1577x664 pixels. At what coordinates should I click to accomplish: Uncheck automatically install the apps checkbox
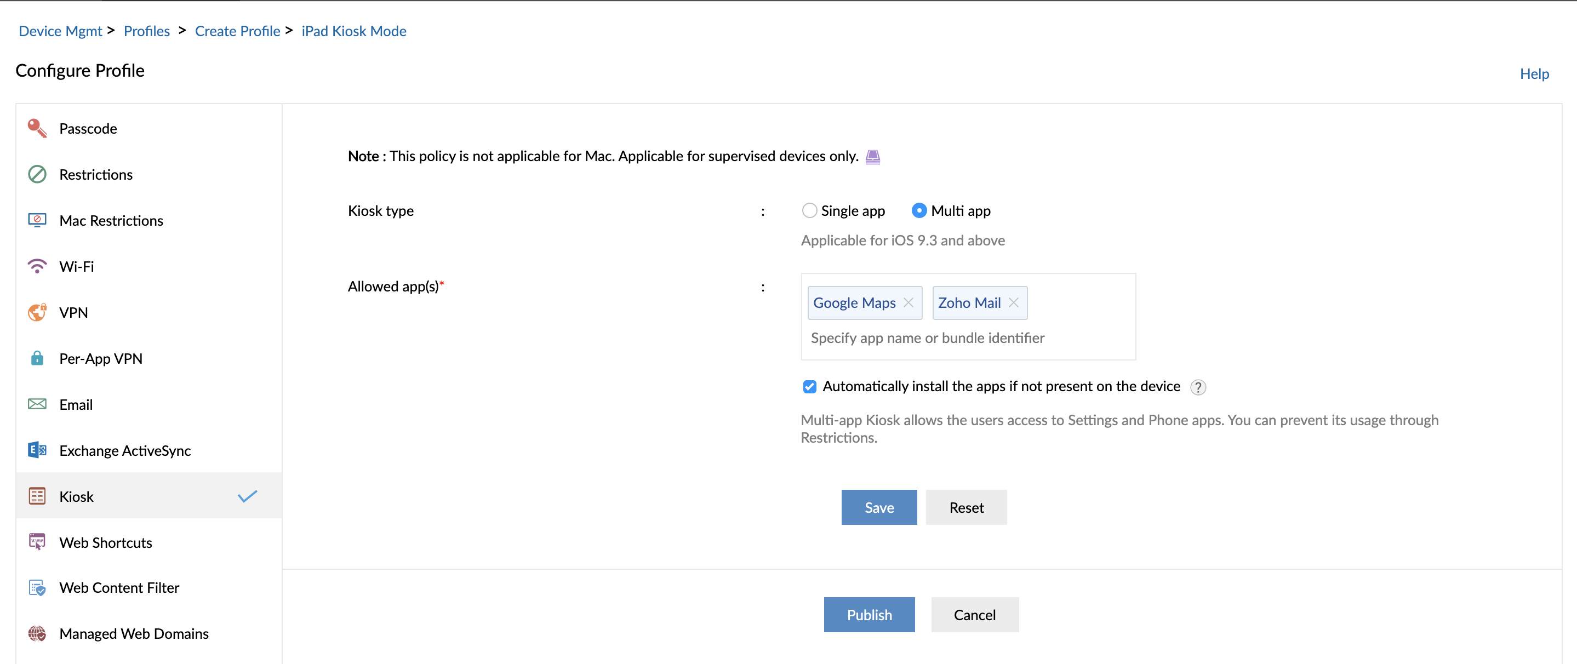(809, 387)
